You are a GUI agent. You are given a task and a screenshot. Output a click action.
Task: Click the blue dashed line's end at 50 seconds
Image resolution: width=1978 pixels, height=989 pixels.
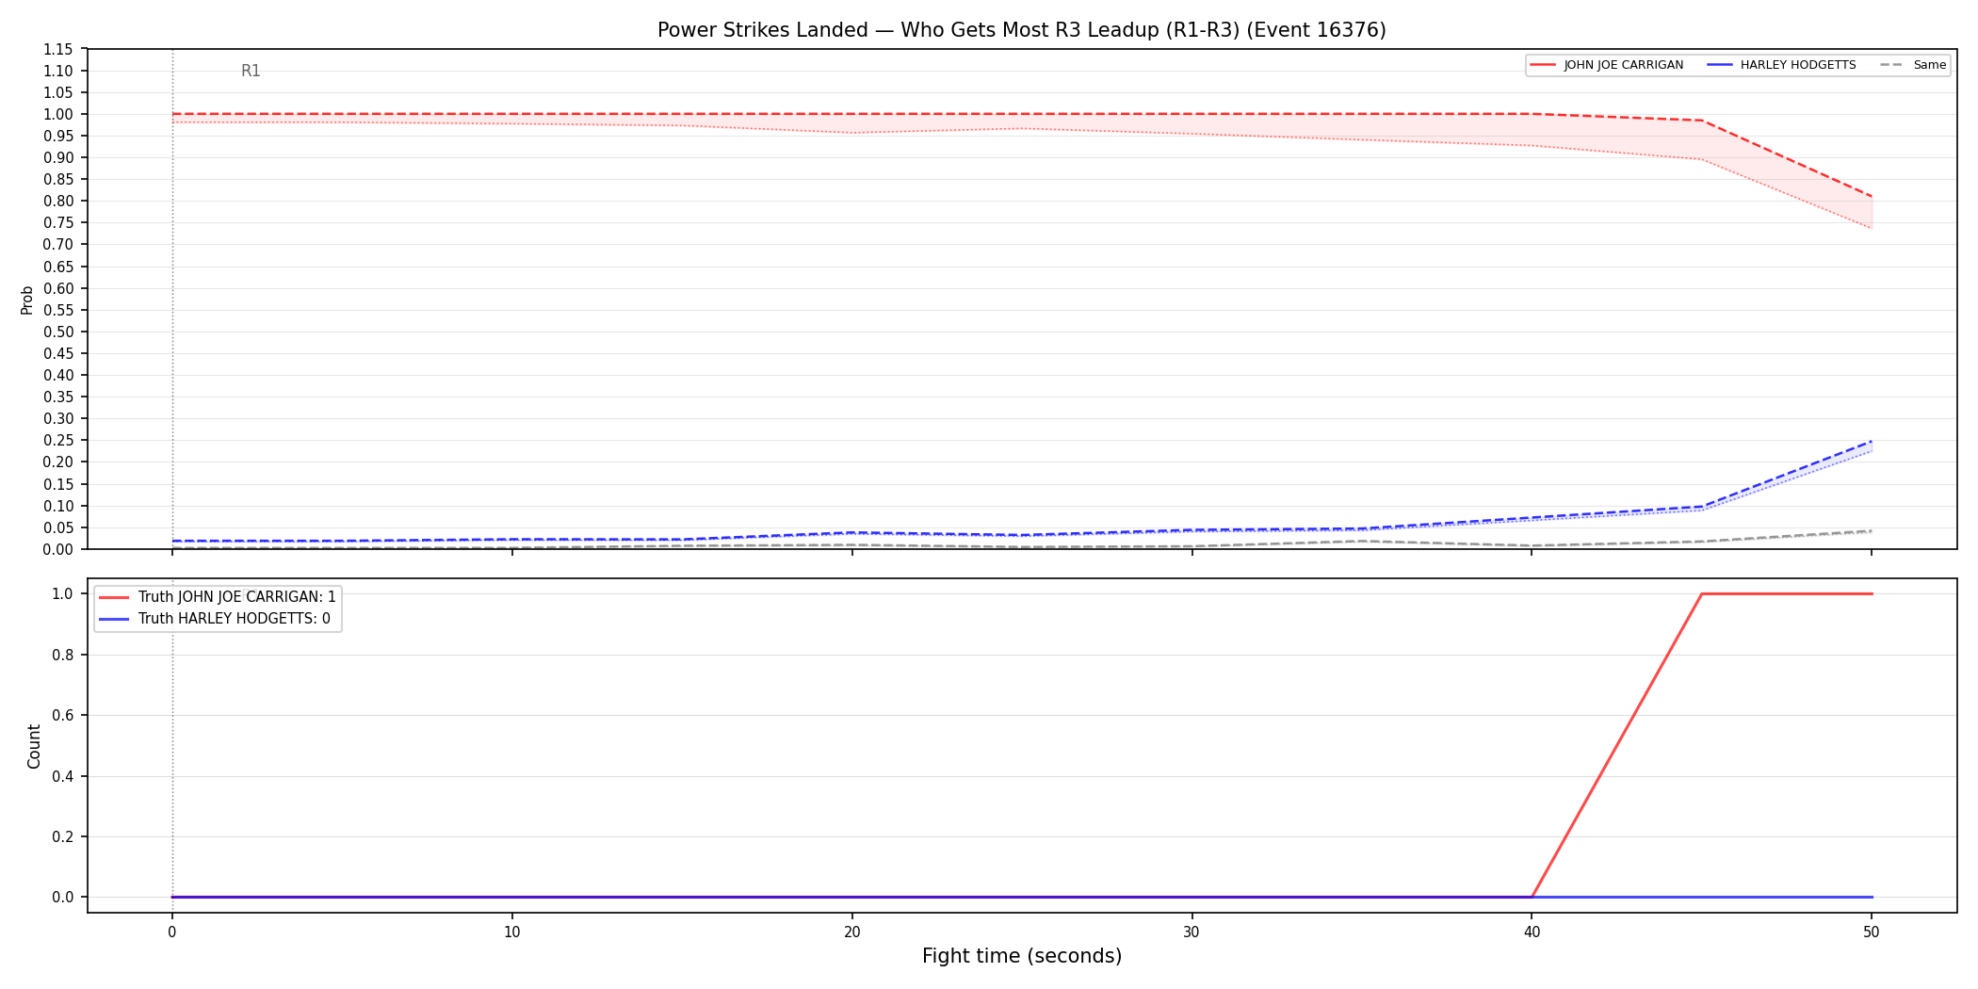[1872, 441]
